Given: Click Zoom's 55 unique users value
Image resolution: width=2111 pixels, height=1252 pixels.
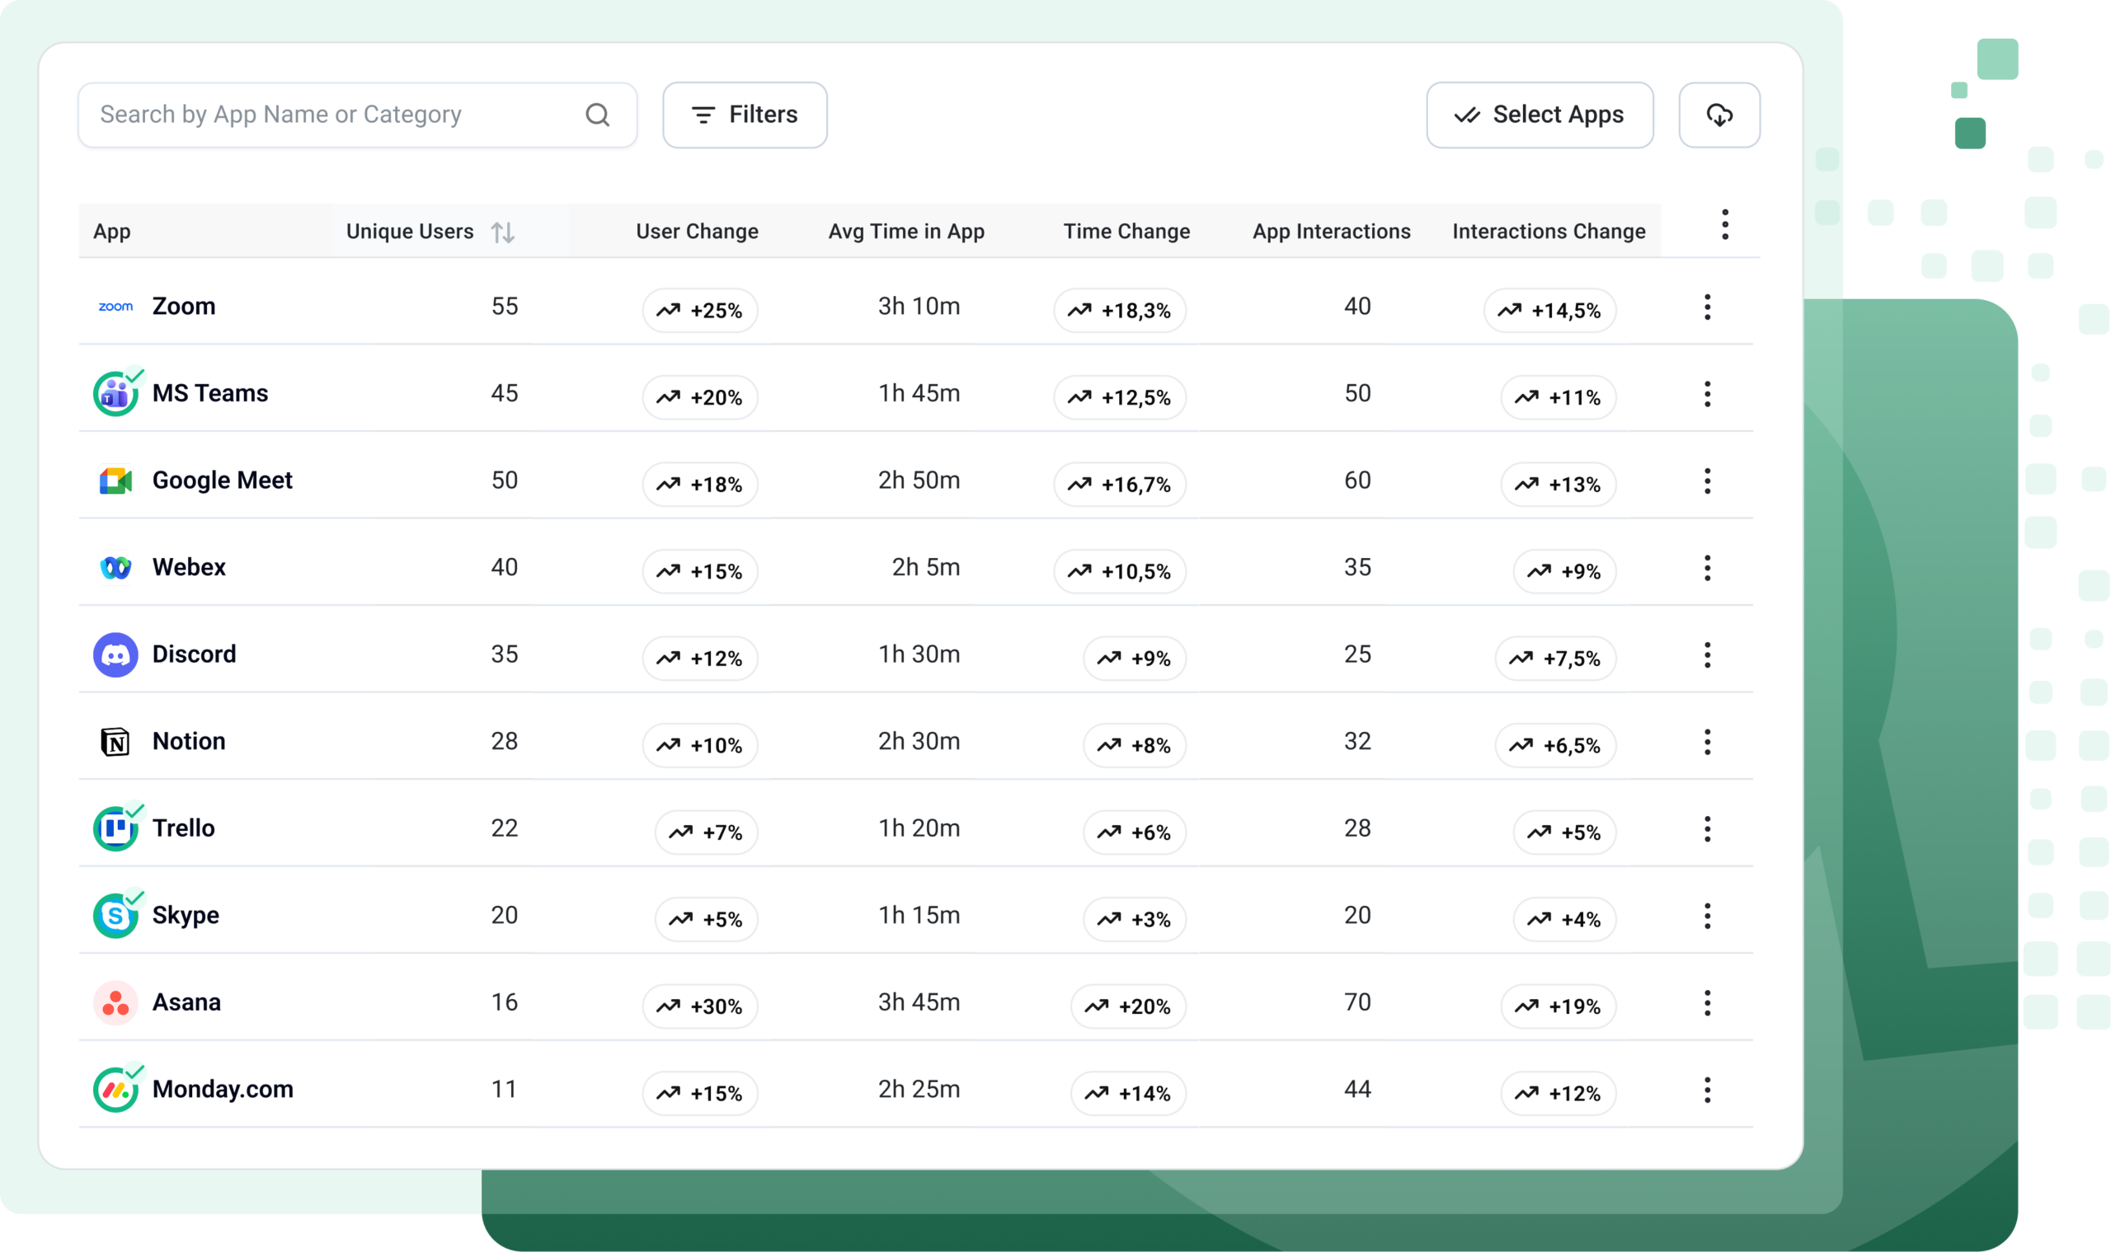Looking at the screenshot, I should click(x=505, y=307).
